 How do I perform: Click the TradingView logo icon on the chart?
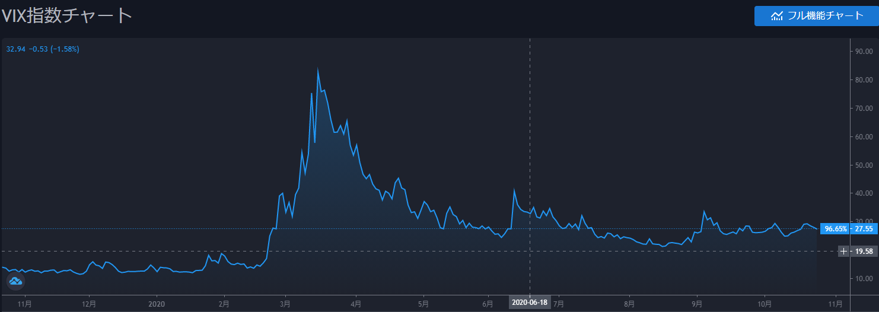(x=15, y=282)
